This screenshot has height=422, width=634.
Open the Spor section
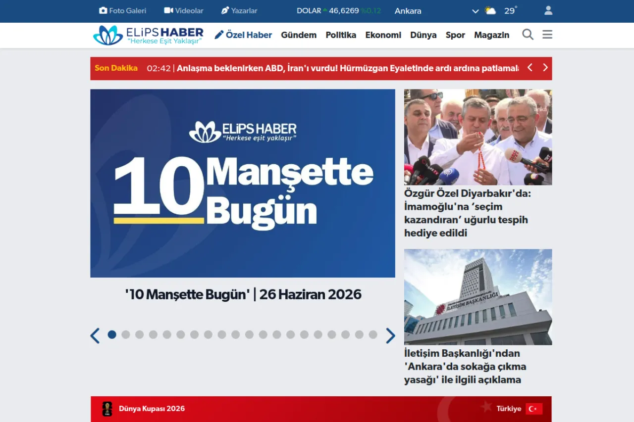(x=455, y=35)
